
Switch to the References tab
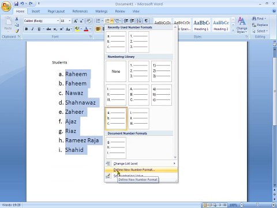click(80, 12)
